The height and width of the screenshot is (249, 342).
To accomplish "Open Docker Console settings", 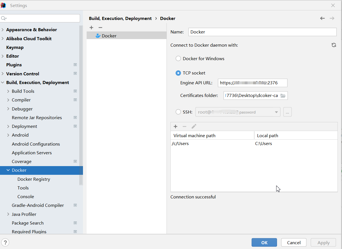I will pos(26,197).
